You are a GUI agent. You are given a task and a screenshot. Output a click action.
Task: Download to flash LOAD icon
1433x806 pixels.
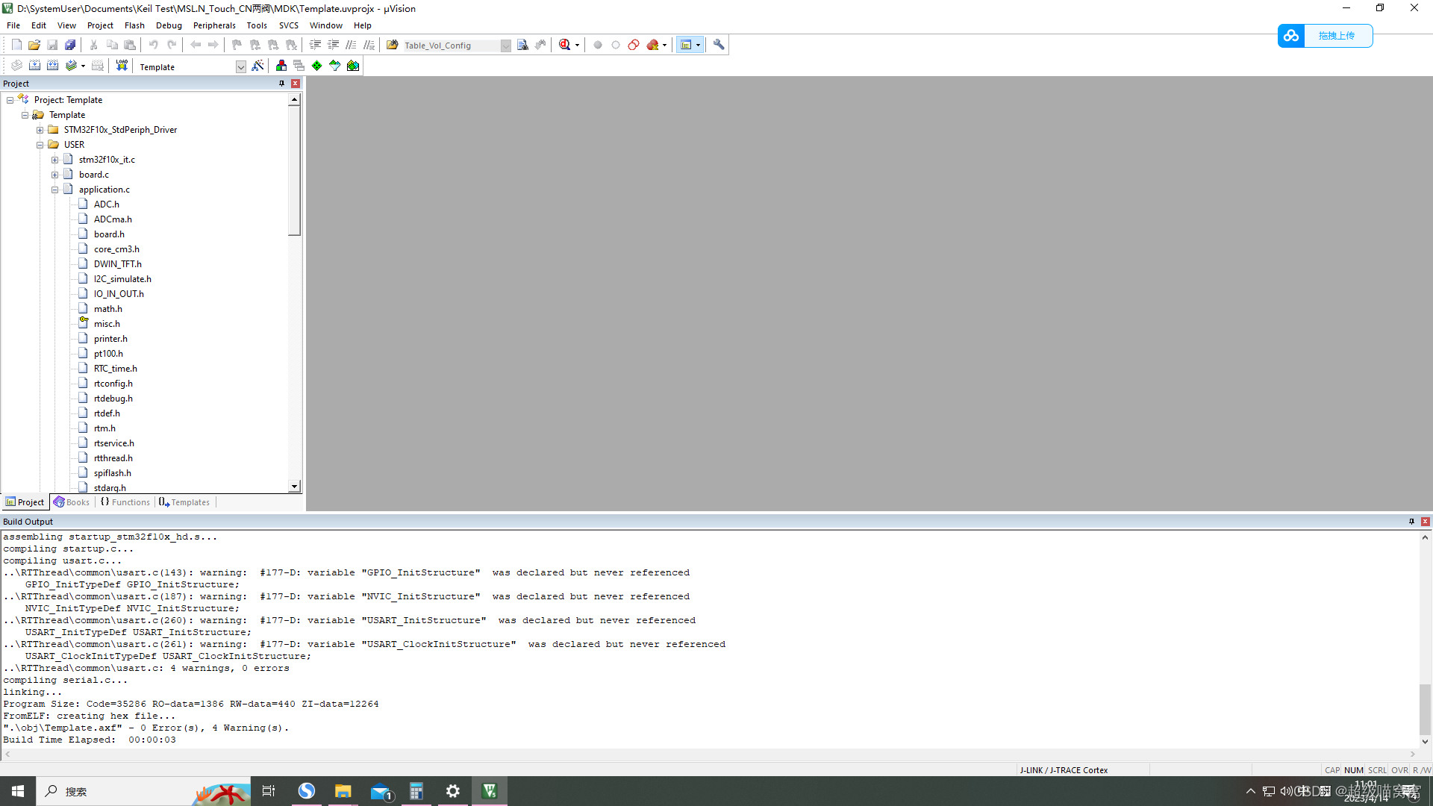coord(122,66)
